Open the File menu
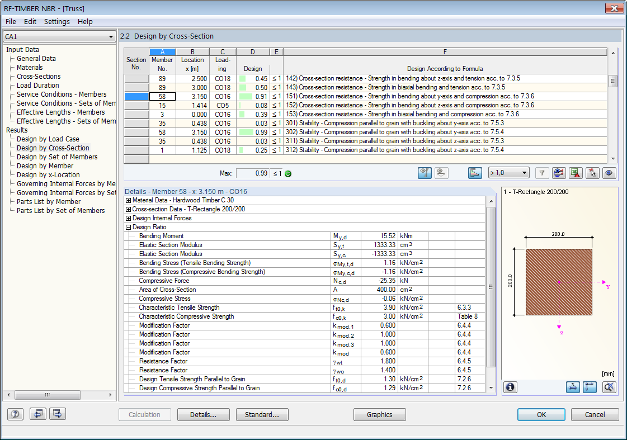Image resolution: width=627 pixels, height=440 pixels. 11,22
